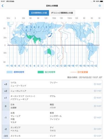Click the clock icon next to 14:57
This screenshot has height=139, width=104.
click(x=95, y=118)
